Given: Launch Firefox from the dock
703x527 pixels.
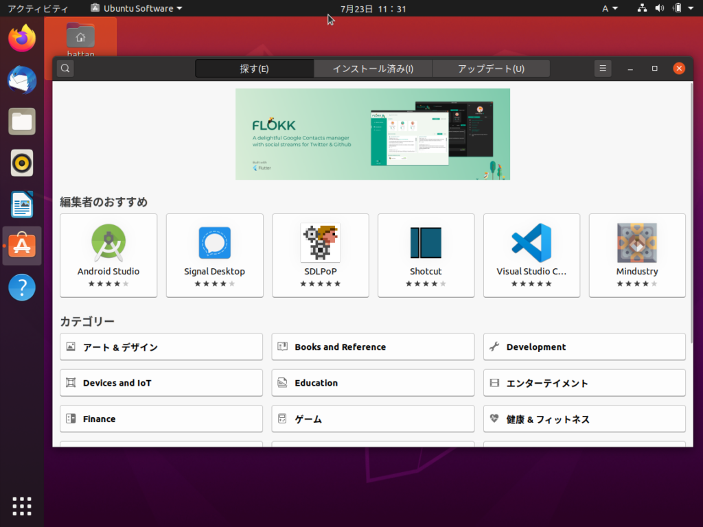Looking at the screenshot, I should (22, 38).
